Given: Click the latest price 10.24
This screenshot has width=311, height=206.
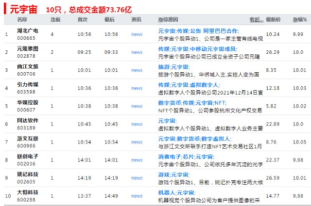Looking at the screenshot, I should pyautogui.click(x=273, y=34).
